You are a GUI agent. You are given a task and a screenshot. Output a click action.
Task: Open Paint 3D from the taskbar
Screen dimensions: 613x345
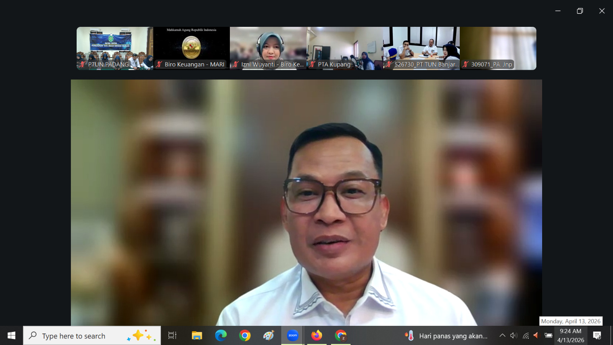point(269,335)
